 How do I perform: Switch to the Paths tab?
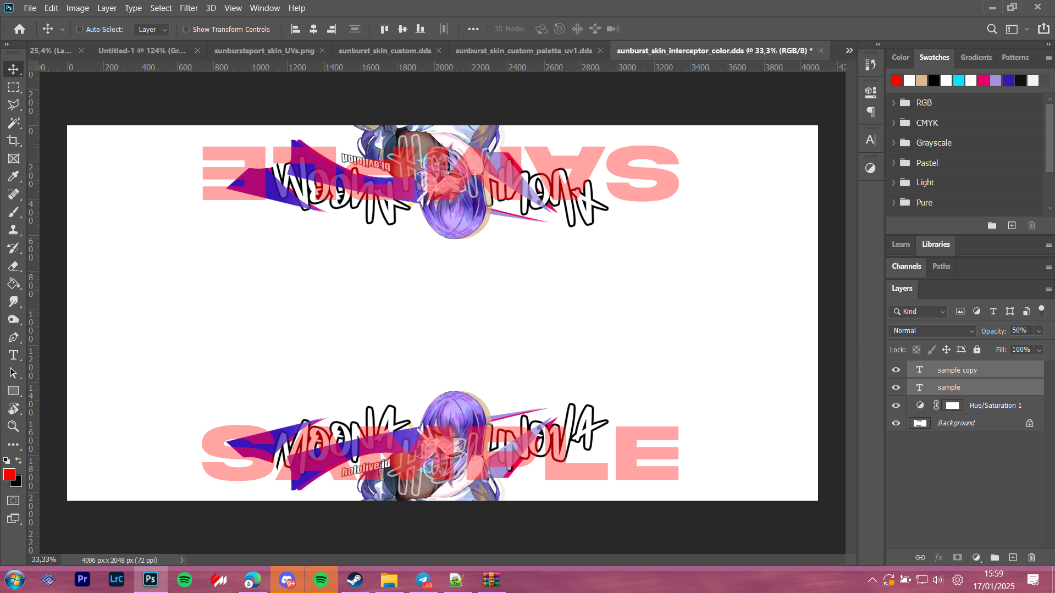(x=941, y=266)
